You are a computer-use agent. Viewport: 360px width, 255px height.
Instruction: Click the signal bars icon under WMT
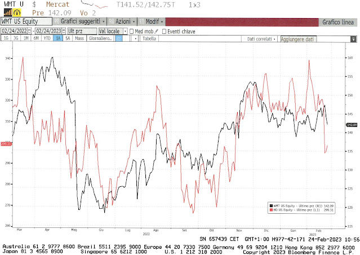8,12
